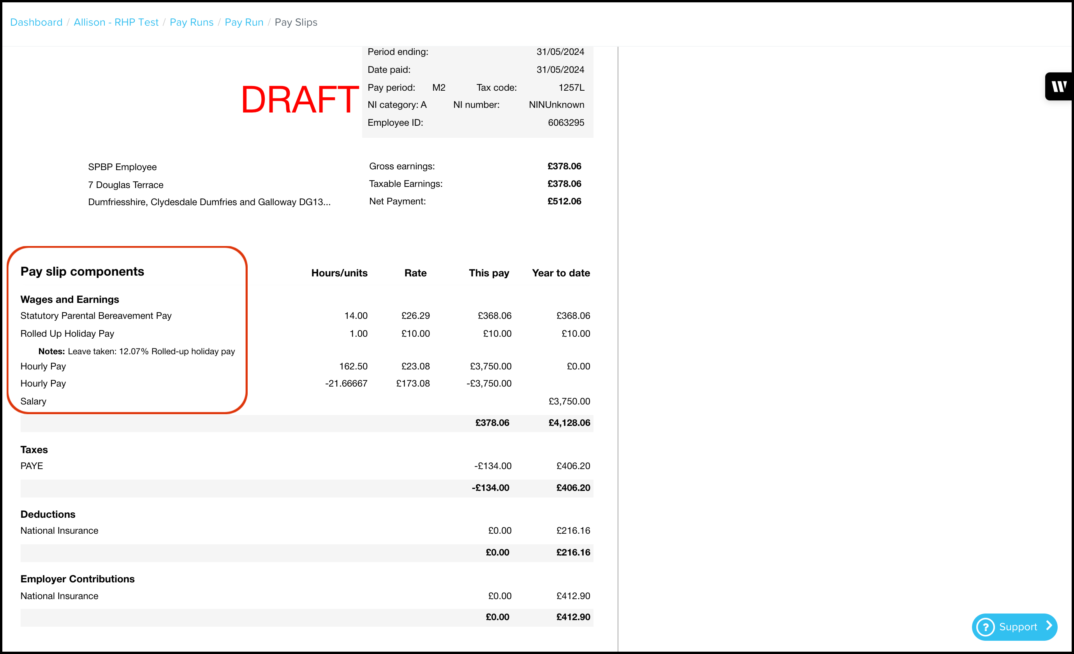Click the Net Payment amount £512.06
Viewport: 1074px width, 654px height.
(564, 201)
